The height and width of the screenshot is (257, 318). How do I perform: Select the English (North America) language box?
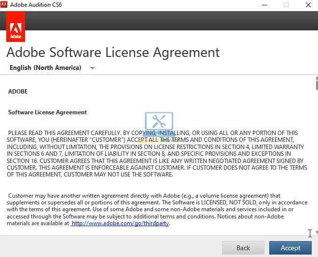click(45, 68)
